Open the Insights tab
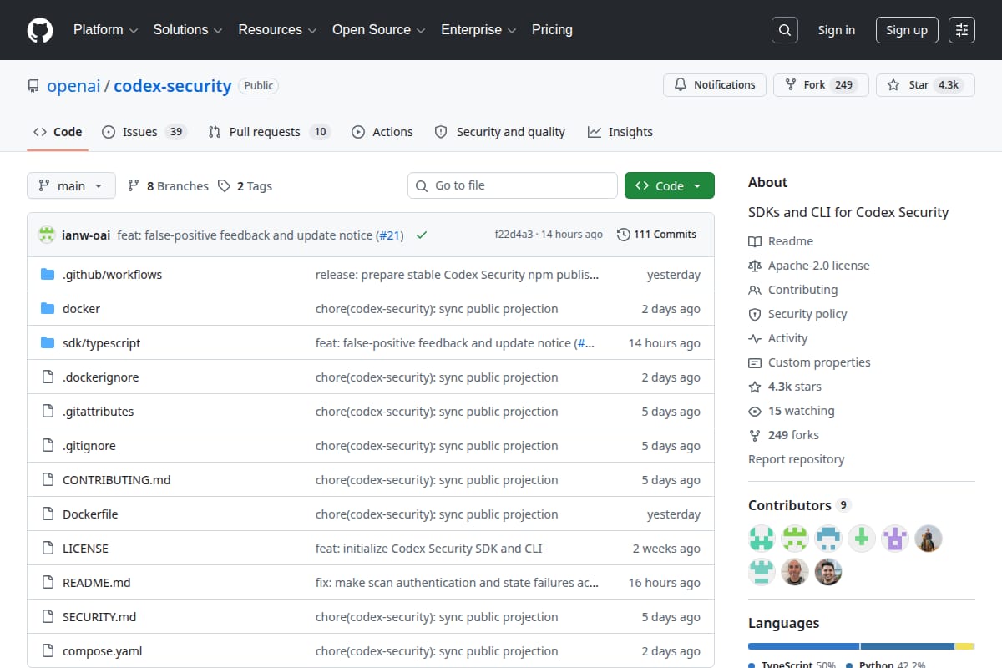 click(x=620, y=132)
